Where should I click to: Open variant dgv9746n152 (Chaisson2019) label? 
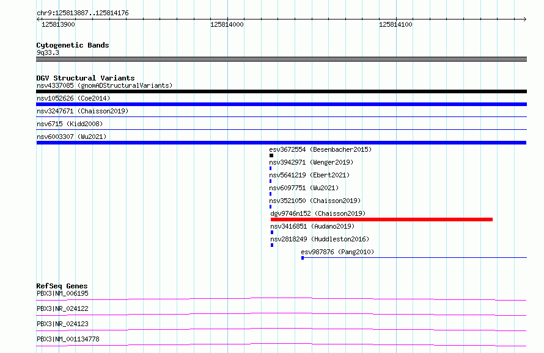click(x=318, y=213)
